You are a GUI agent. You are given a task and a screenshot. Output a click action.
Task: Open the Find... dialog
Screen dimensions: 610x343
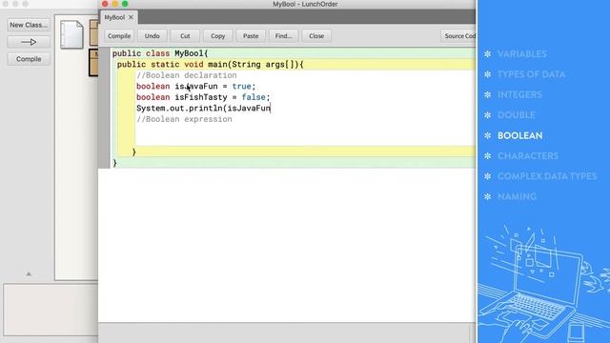point(284,36)
